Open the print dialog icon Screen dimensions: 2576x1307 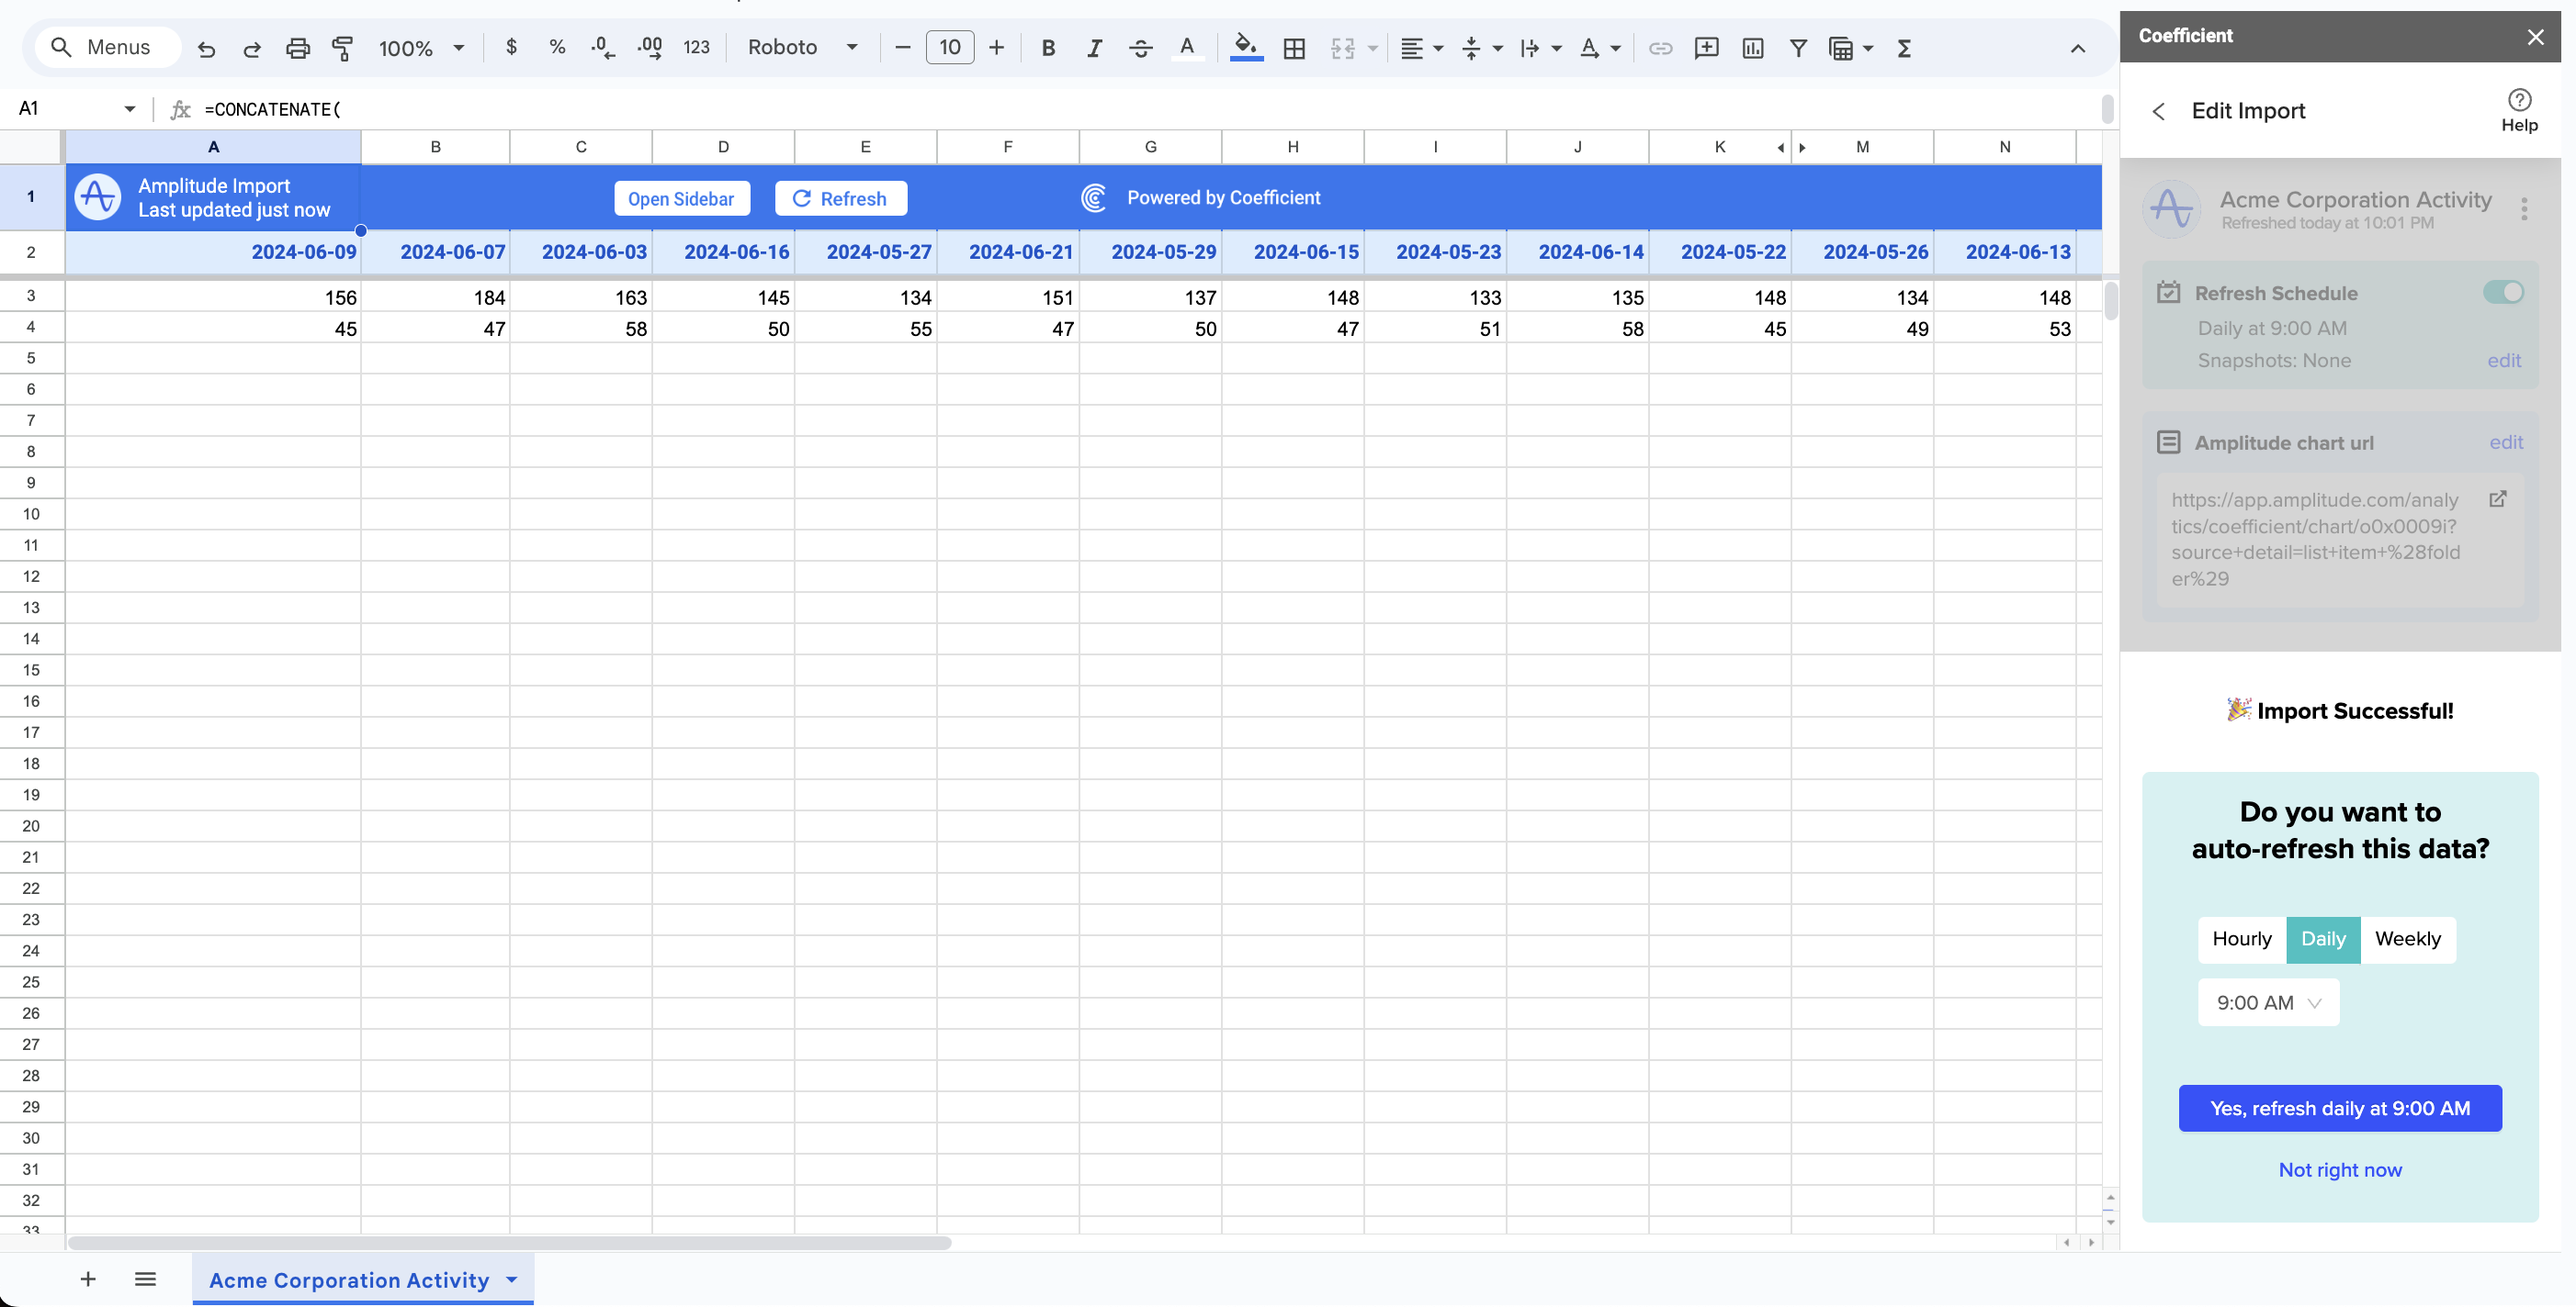pyautogui.click(x=297, y=48)
